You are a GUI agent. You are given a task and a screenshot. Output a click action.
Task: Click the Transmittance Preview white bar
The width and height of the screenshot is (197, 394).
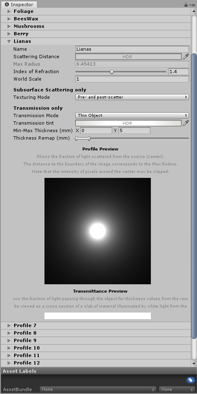(98, 316)
